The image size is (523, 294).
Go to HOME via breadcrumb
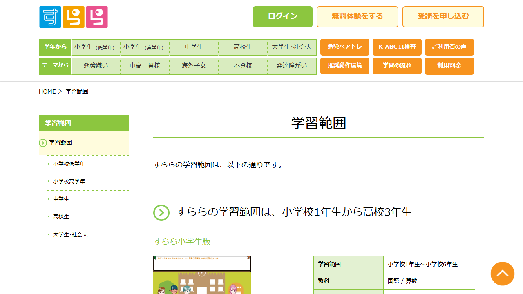pos(47,91)
